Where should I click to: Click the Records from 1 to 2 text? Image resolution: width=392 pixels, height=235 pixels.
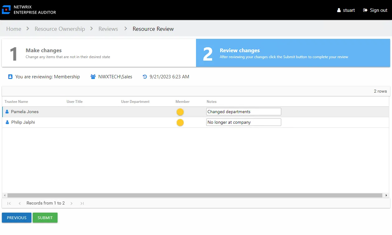[46, 203]
